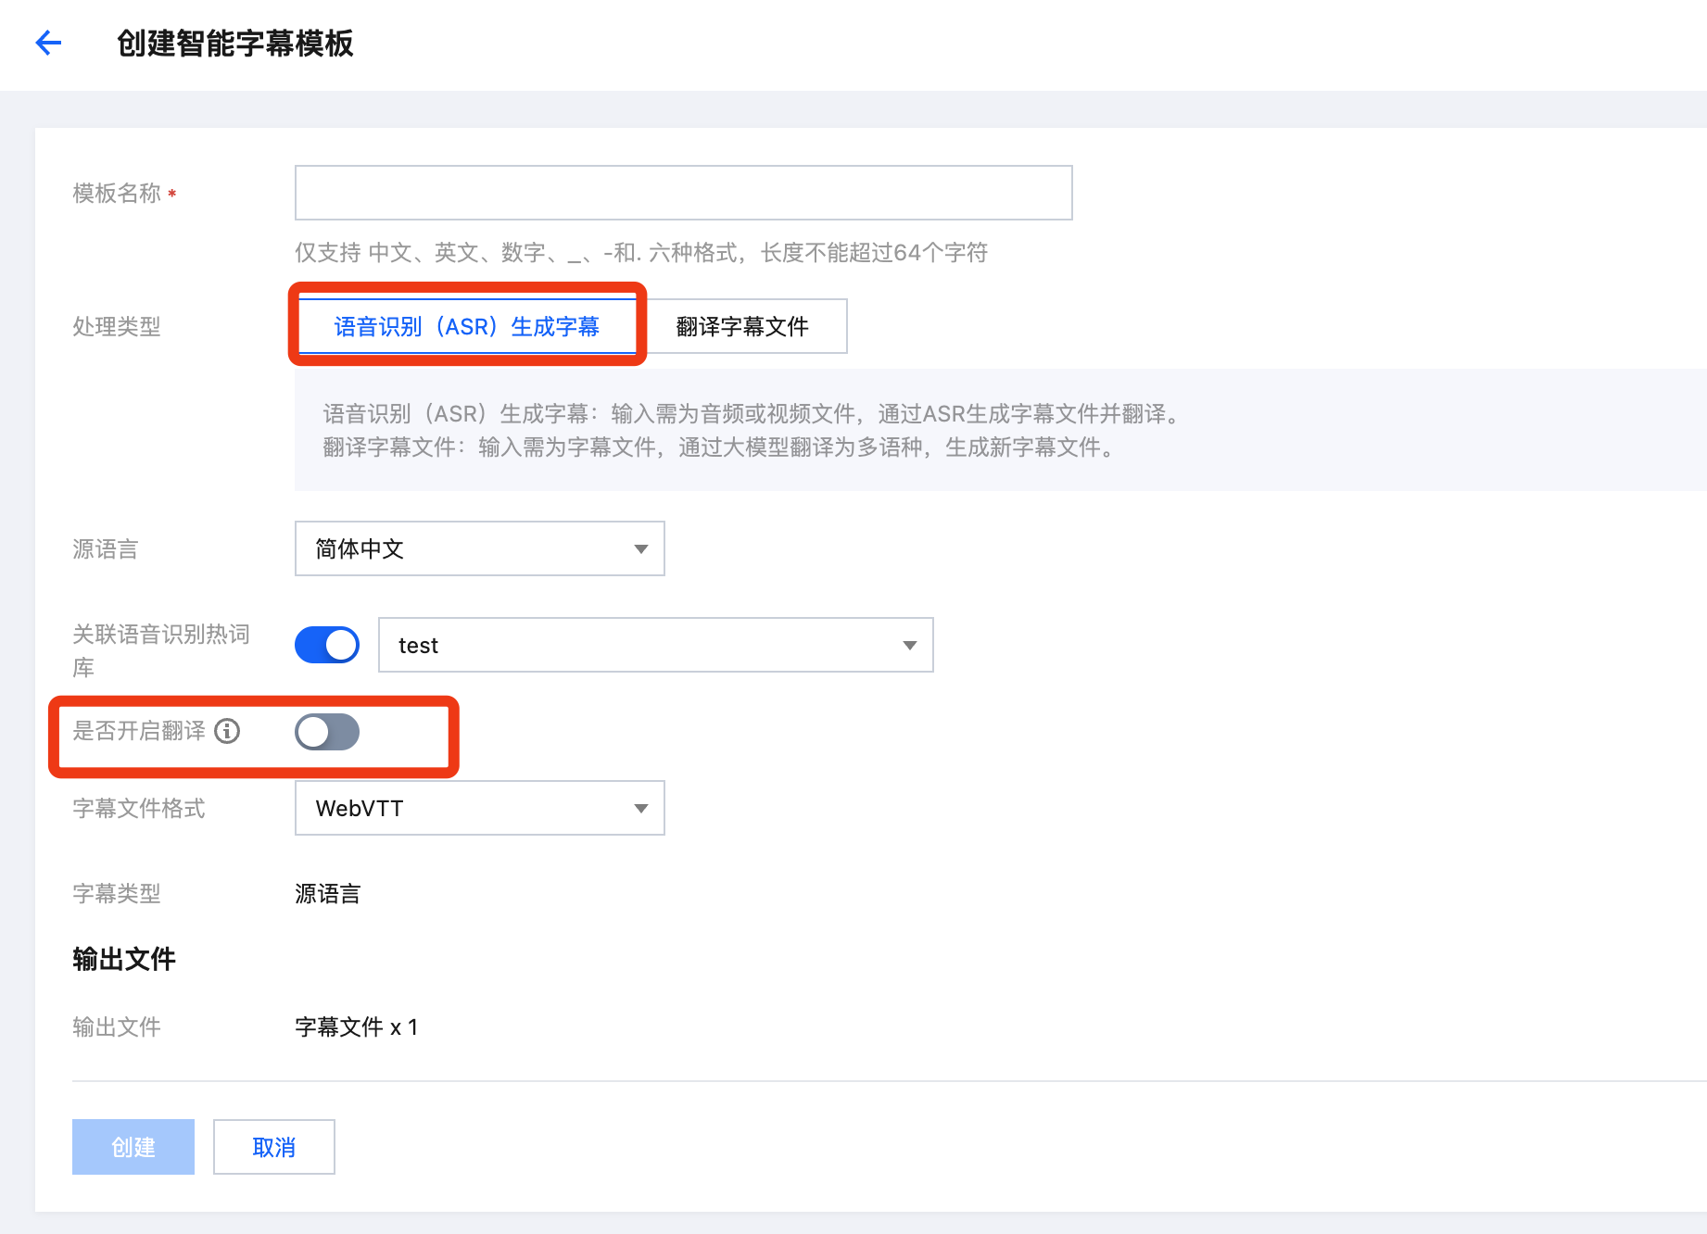
Task: Click the 取消 button
Action: (x=273, y=1147)
